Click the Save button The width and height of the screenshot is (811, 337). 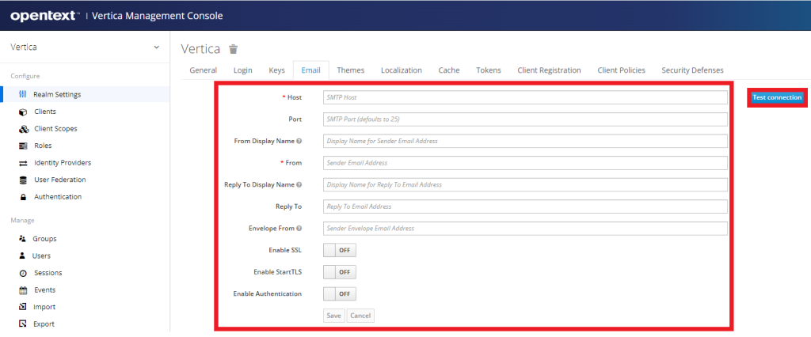[x=333, y=316]
